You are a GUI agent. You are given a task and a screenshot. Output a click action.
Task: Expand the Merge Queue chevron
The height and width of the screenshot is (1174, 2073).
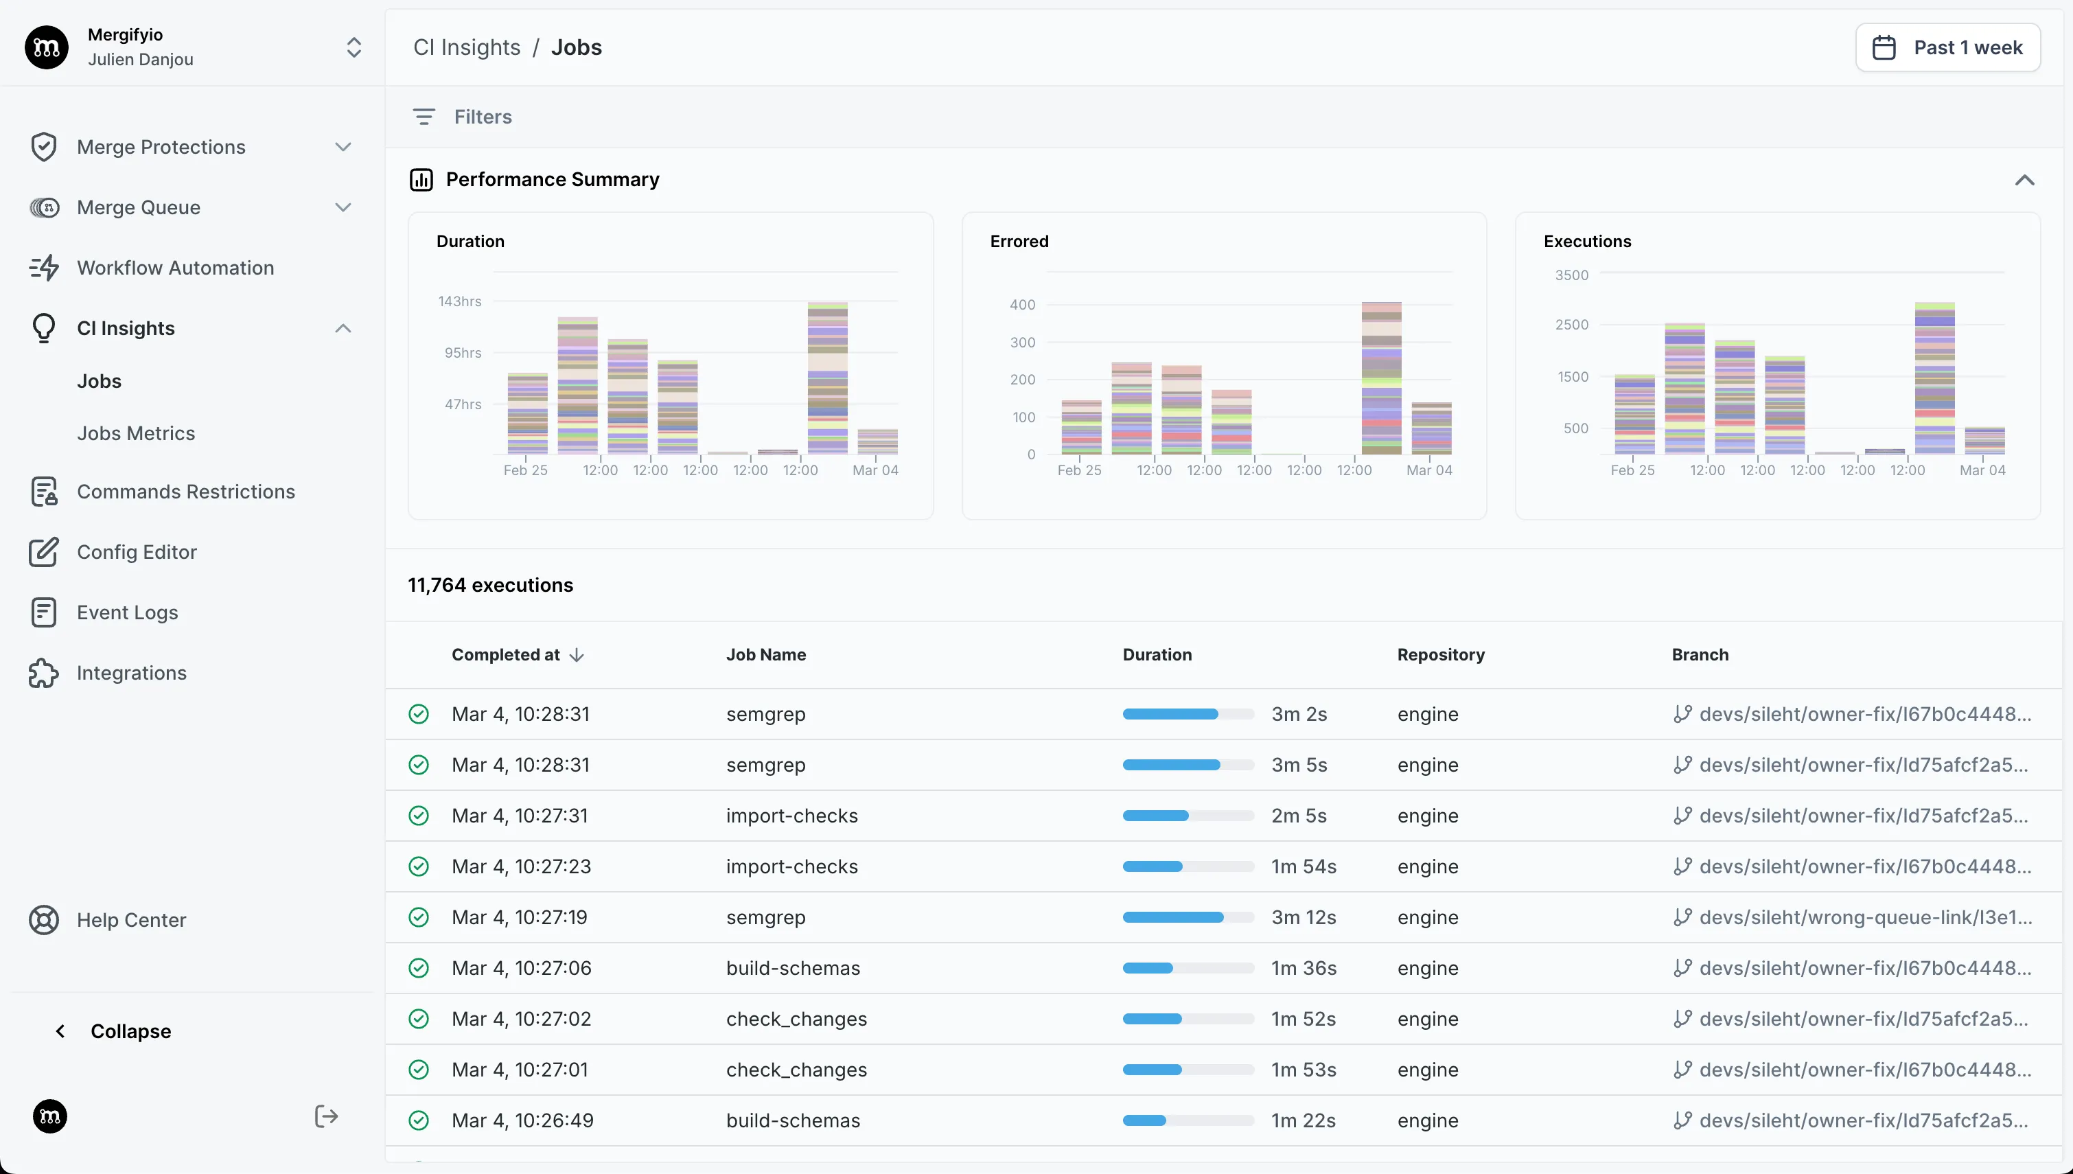click(343, 207)
